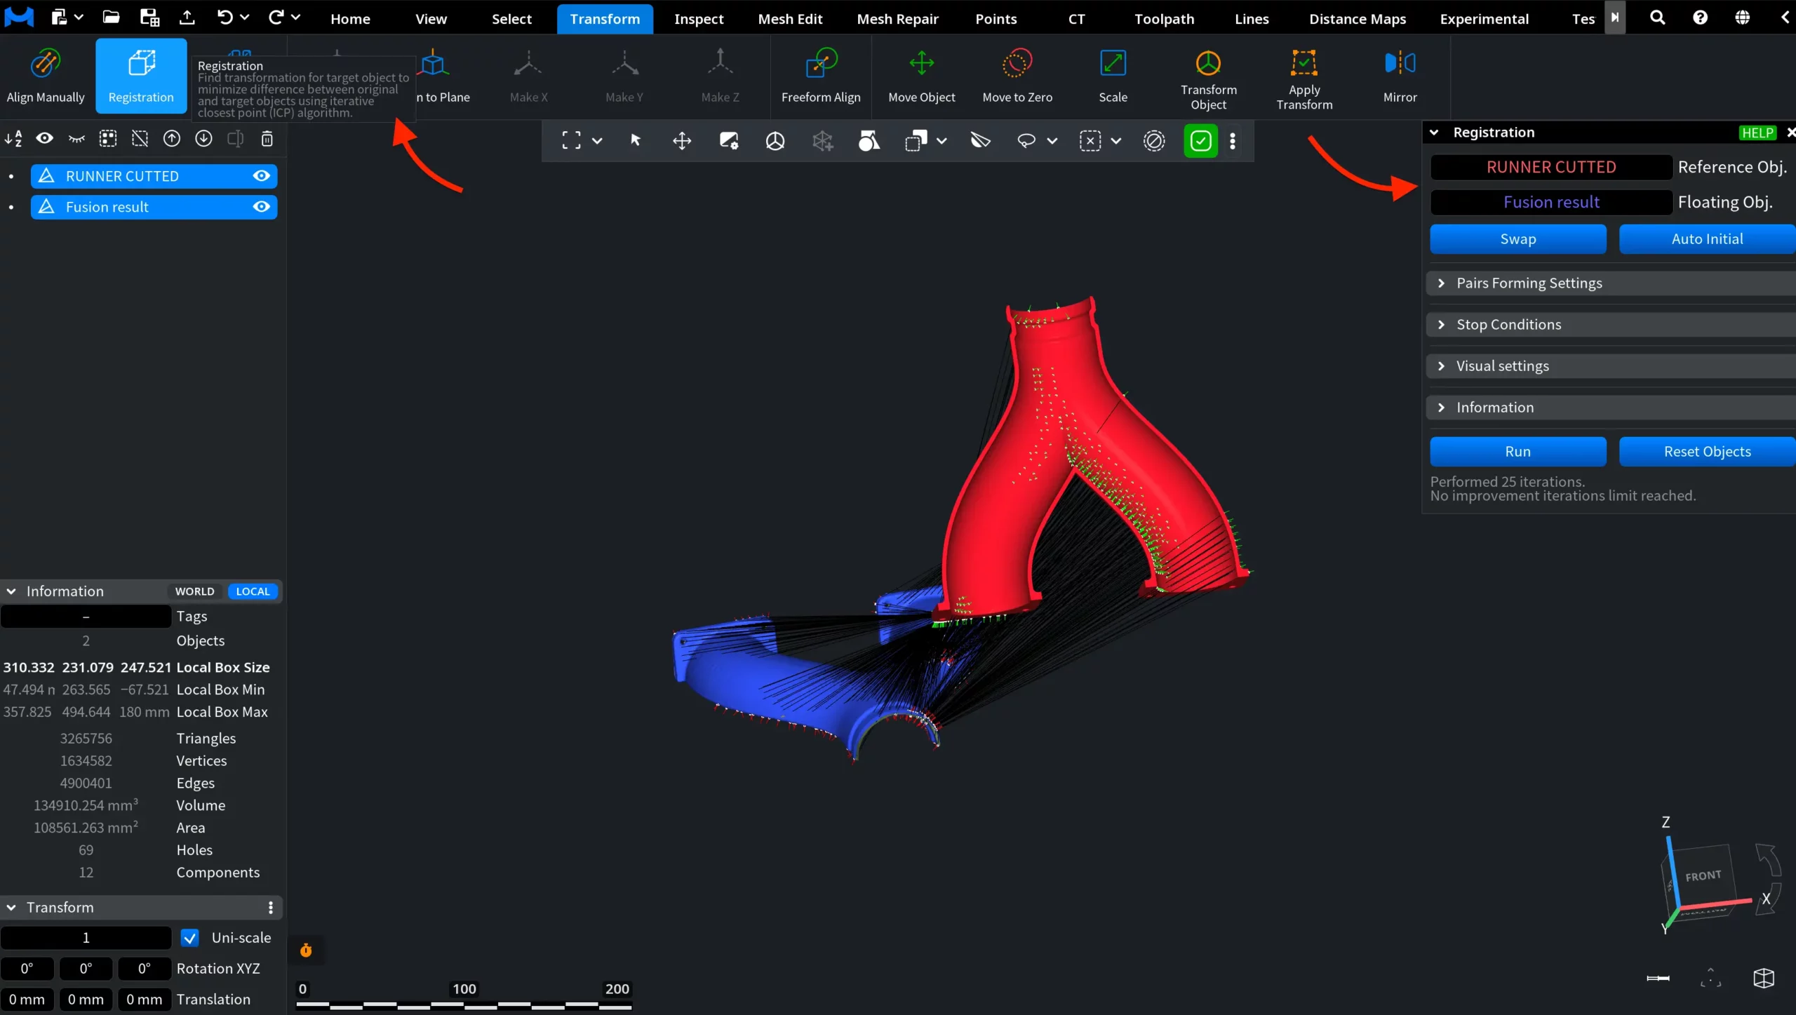Click the Swap button
The height and width of the screenshot is (1015, 1796).
click(x=1517, y=239)
